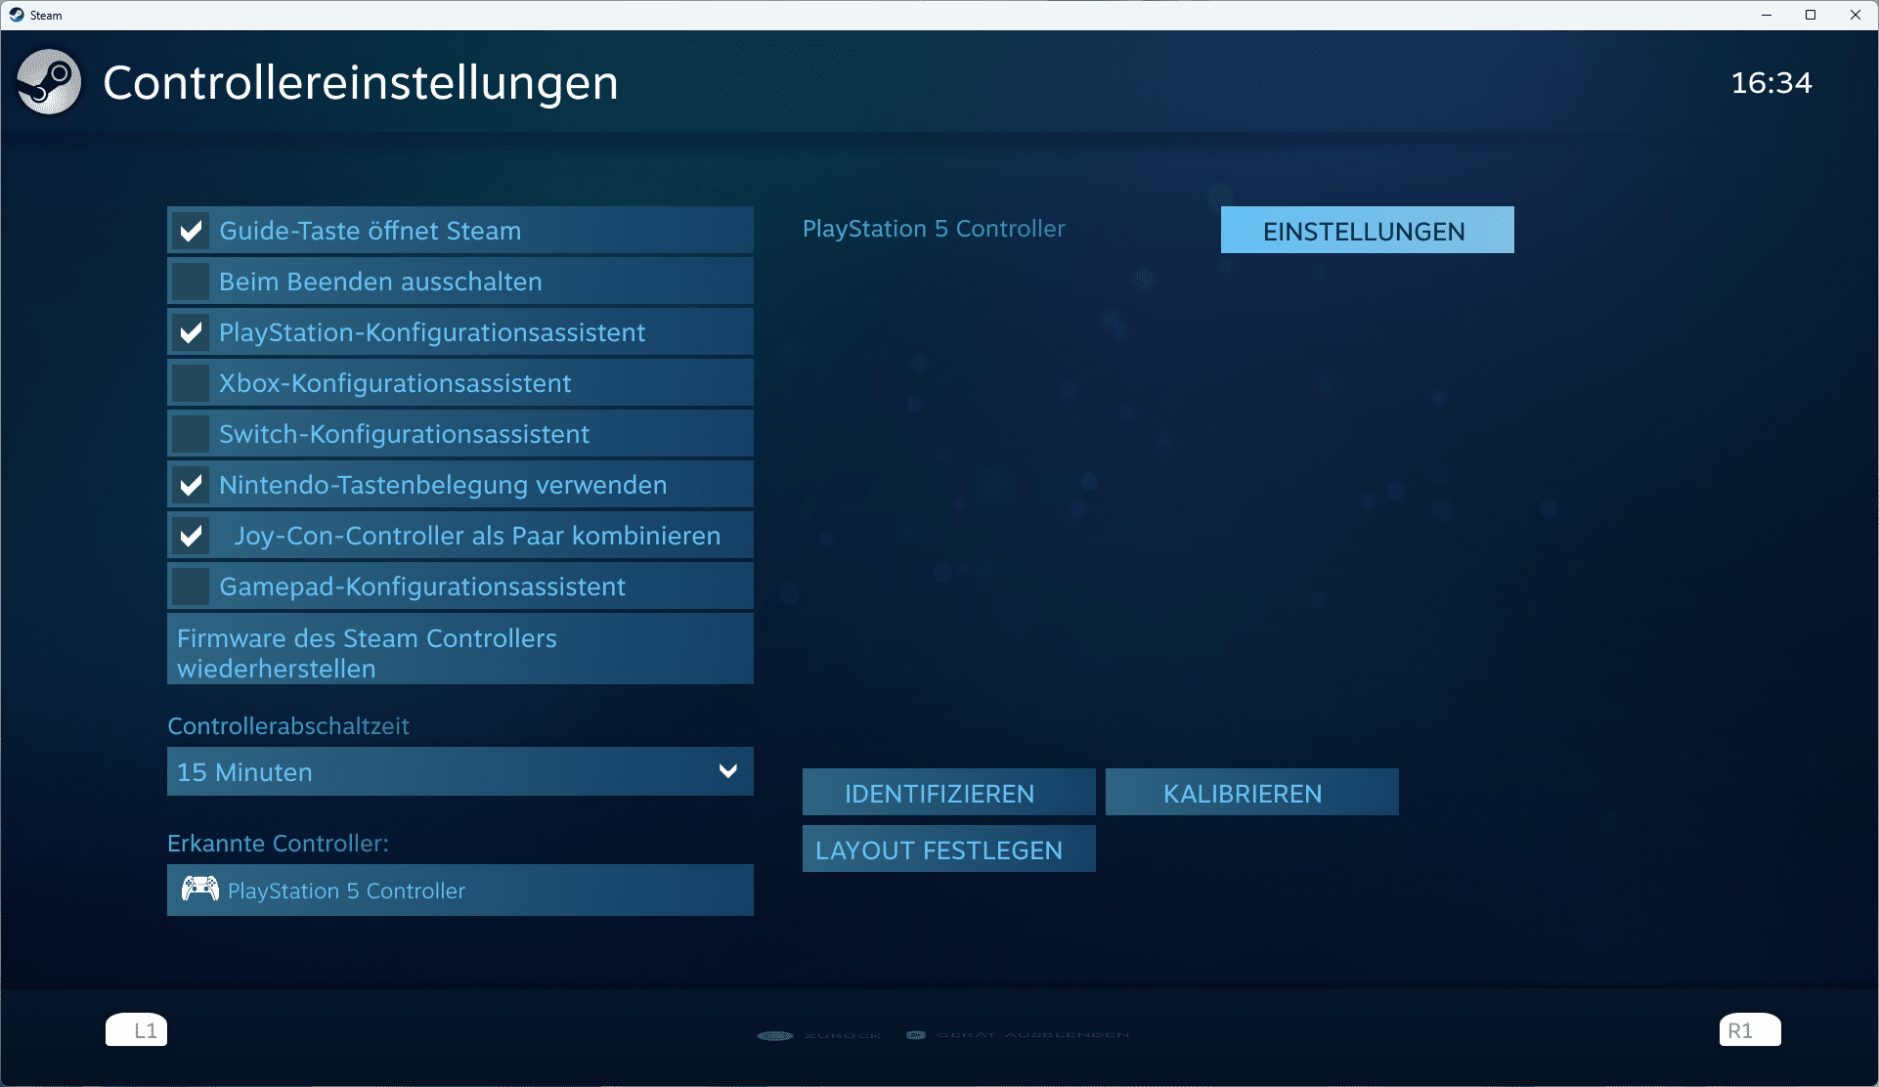Enable Xbox-Konfigurationsassistent checkbox
Image resolution: width=1879 pixels, height=1087 pixels.
coord(191,383)
